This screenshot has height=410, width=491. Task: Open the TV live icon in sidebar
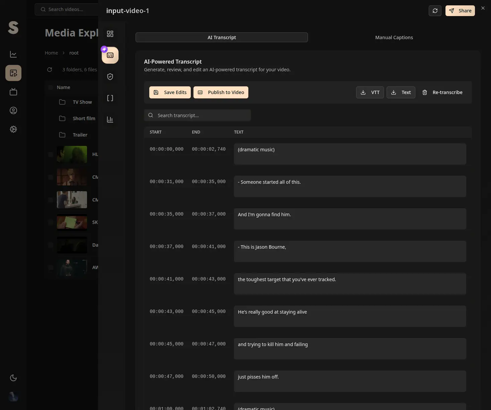pos(13,92)
